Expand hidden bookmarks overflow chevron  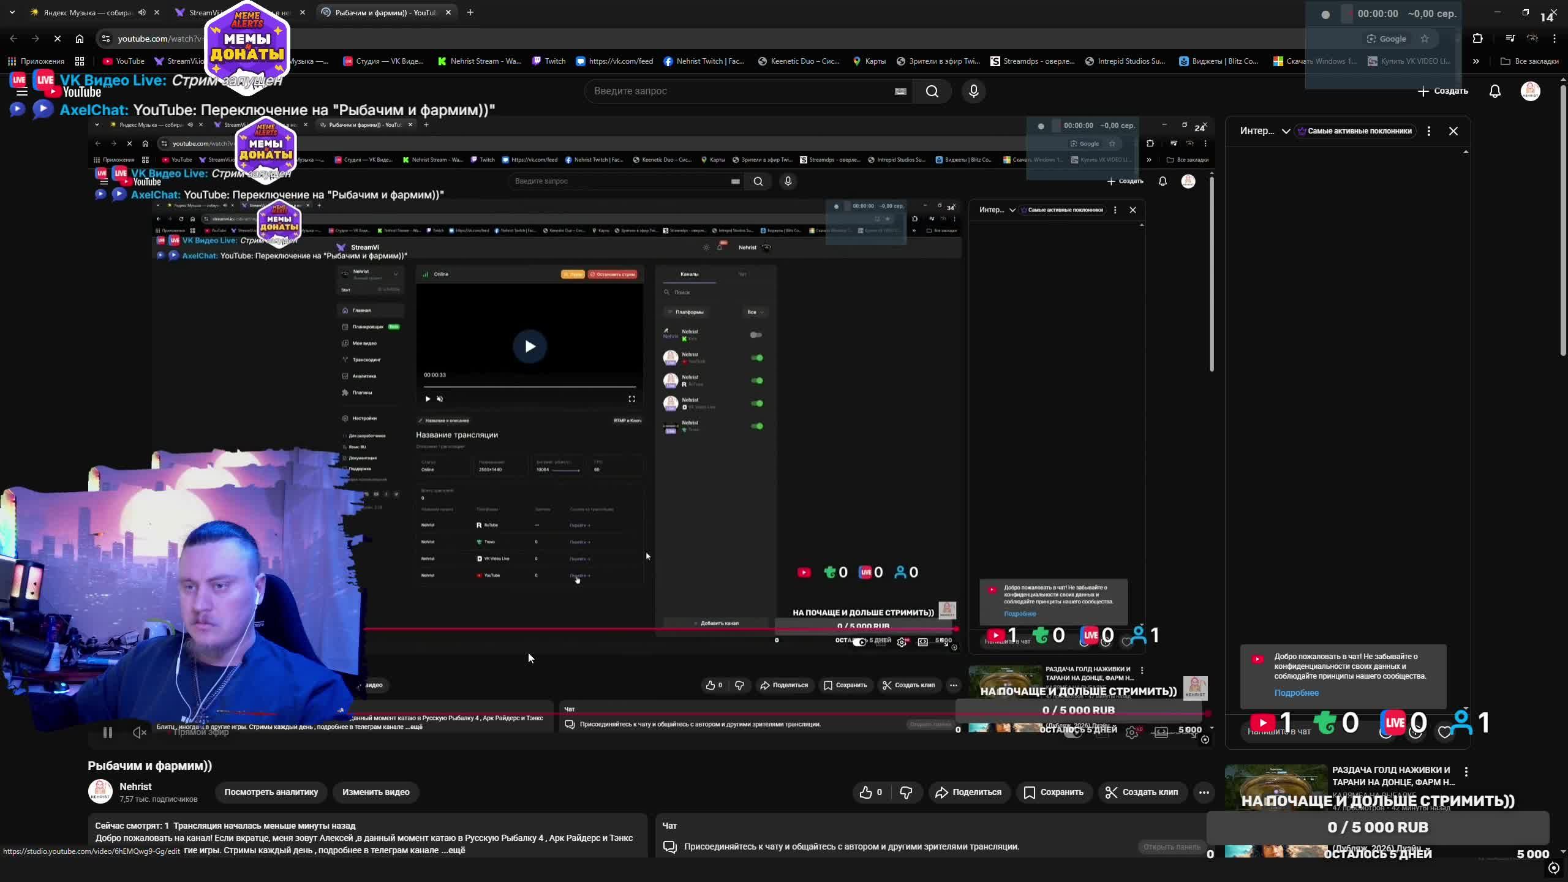(1476, 61)
